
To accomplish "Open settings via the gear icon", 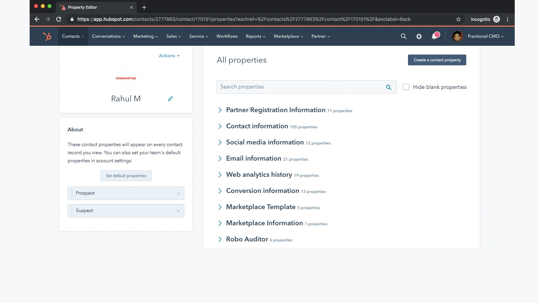I will click(x=419, y=36).
